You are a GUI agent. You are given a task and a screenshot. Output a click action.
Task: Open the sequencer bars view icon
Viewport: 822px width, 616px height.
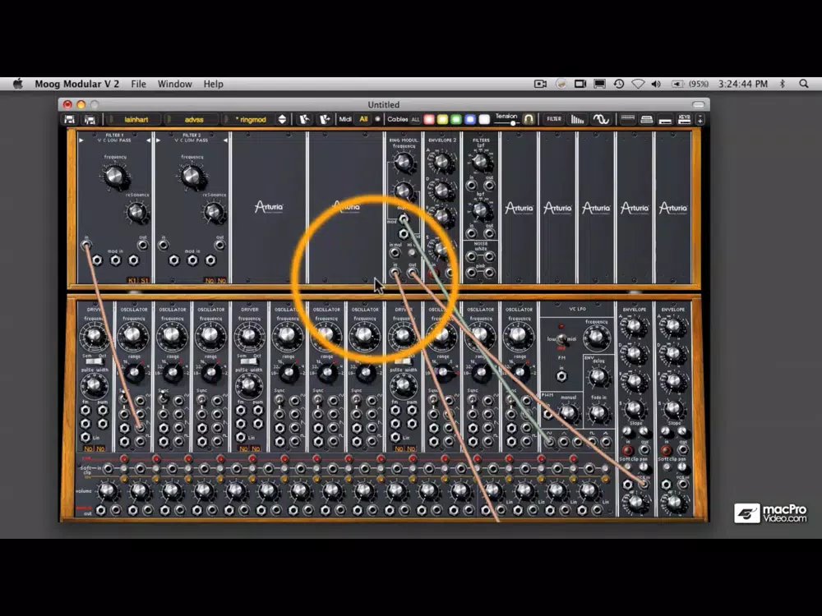pos(577,119)
